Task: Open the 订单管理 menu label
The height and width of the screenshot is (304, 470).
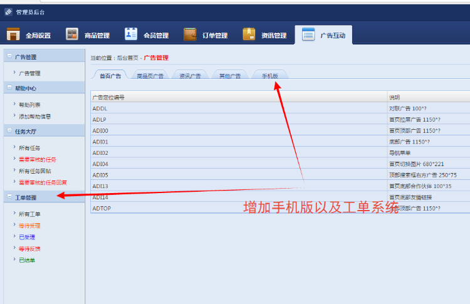Action: 215,35
